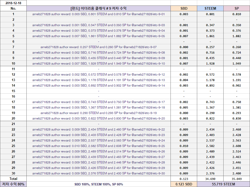Select the author reward text for etc-9-17
The height and width of the screenshot is (187, 250).
[x=99, y=102]
